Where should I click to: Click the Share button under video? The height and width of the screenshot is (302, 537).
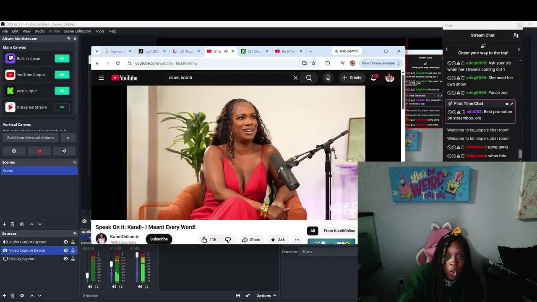tap(251, 240)
